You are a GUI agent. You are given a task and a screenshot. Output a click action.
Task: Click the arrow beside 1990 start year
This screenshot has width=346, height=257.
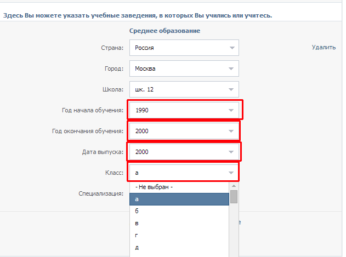point(231,110)
